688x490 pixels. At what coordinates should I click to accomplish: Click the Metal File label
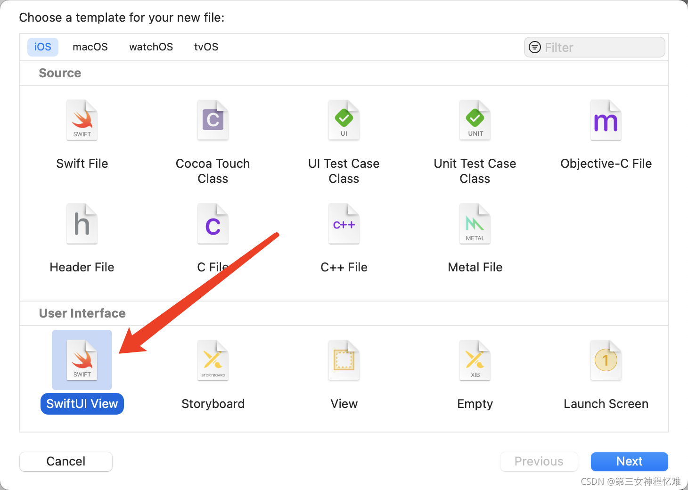pos(475,267)
